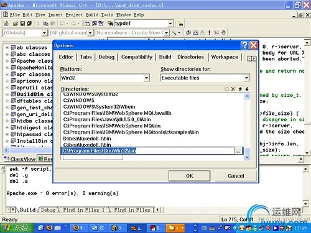The width and height of the screenshot is (311, 233).
Task: Expand the BuildBin classes tree node
Action: click(x=7, y=94)
